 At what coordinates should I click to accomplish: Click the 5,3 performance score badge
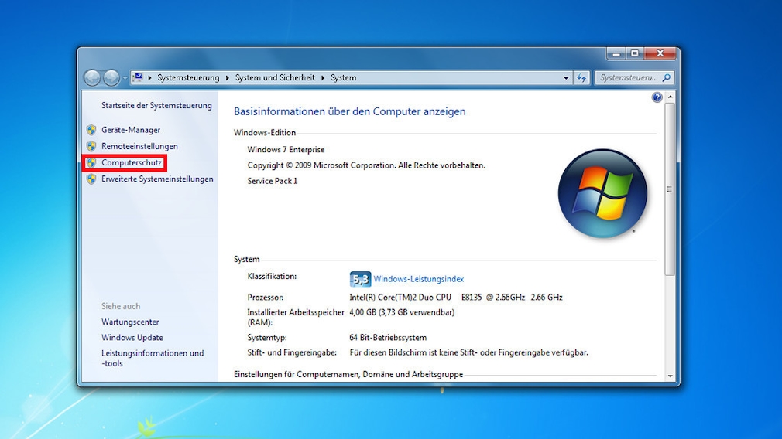360,279
